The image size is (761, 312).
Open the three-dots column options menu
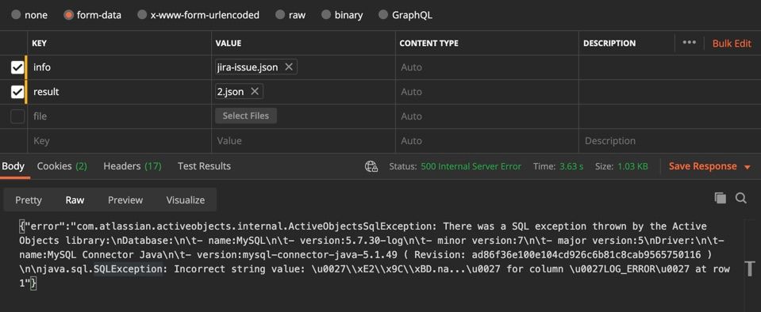coord(689,43)
